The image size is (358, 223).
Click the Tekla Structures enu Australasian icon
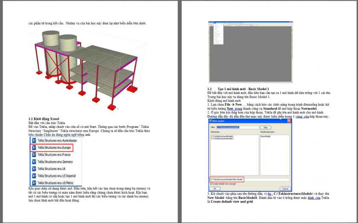click(34, 141)
